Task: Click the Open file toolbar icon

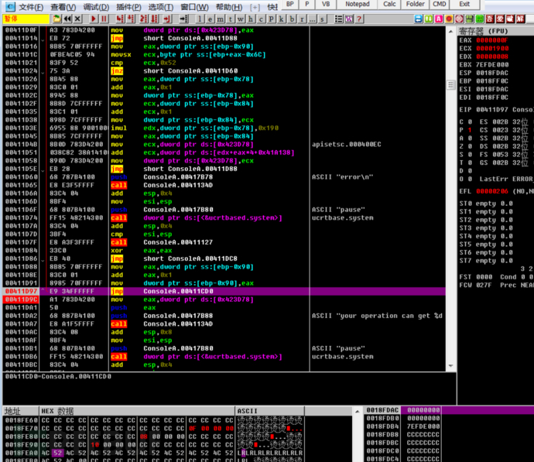Action: click(57, 18)
